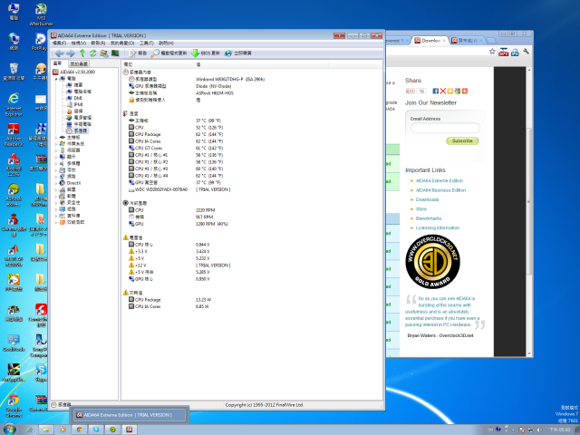This screenshot has width=580, height=435.
Task: Expand the tree node just below DirectX
Action: (56, 189)
